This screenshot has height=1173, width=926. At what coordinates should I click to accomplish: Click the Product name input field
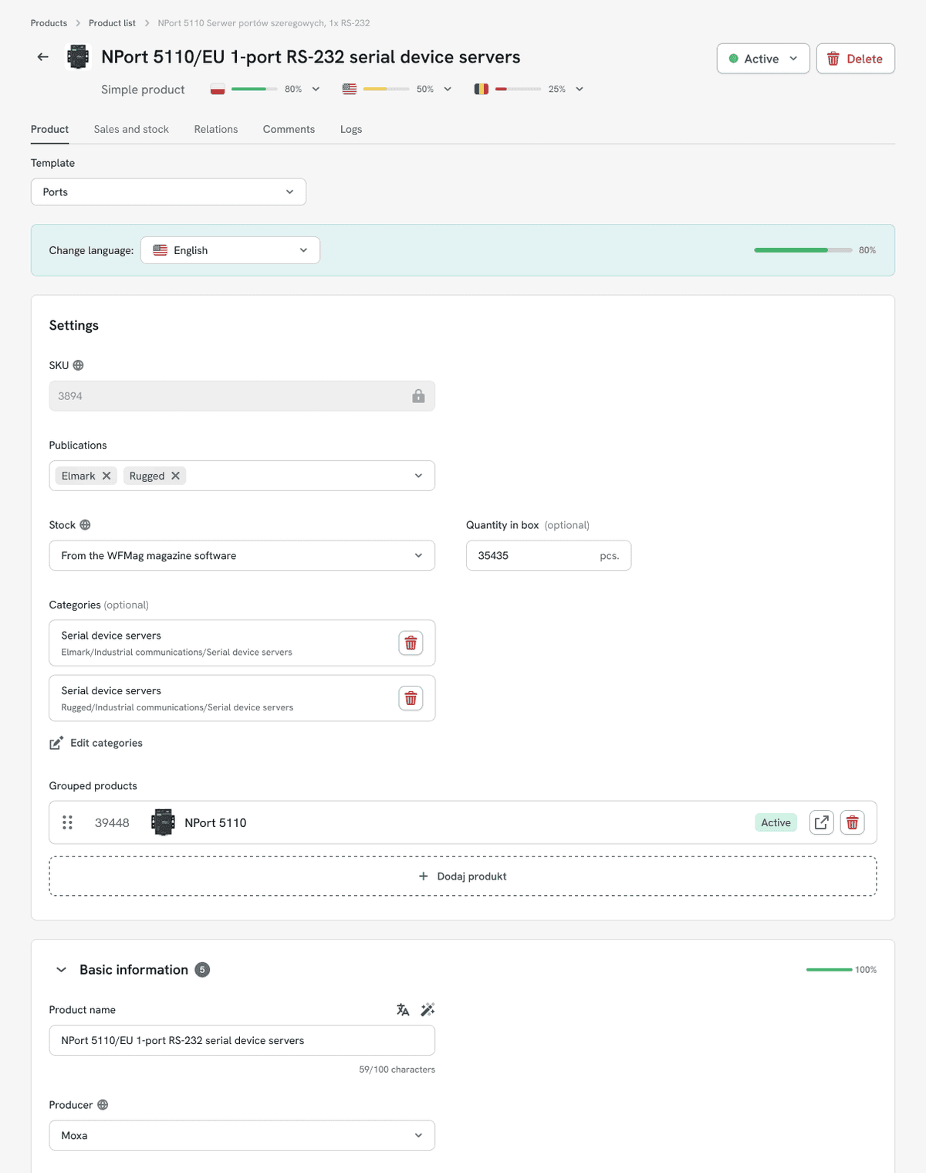point(242,1040)
